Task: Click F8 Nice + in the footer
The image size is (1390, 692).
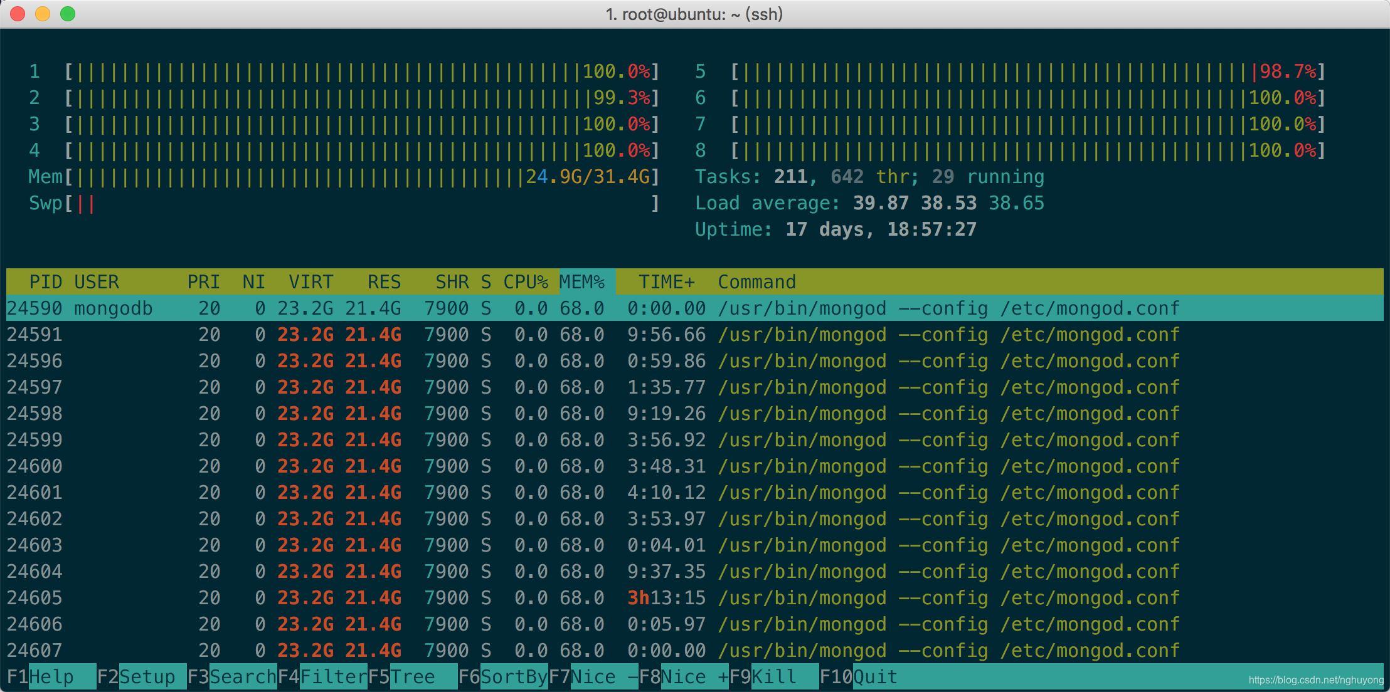Action: tap(683, 677)
